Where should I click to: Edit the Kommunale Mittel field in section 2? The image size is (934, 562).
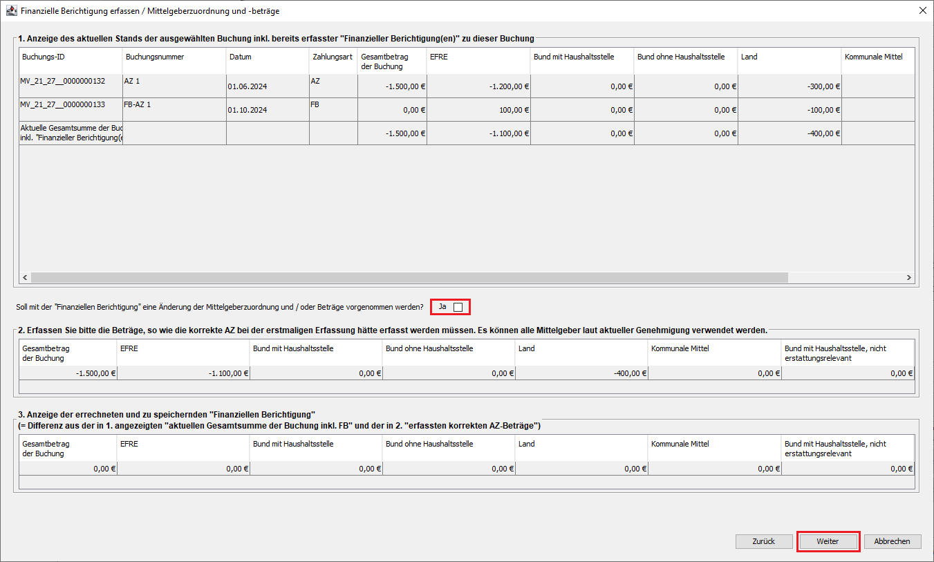714,373
